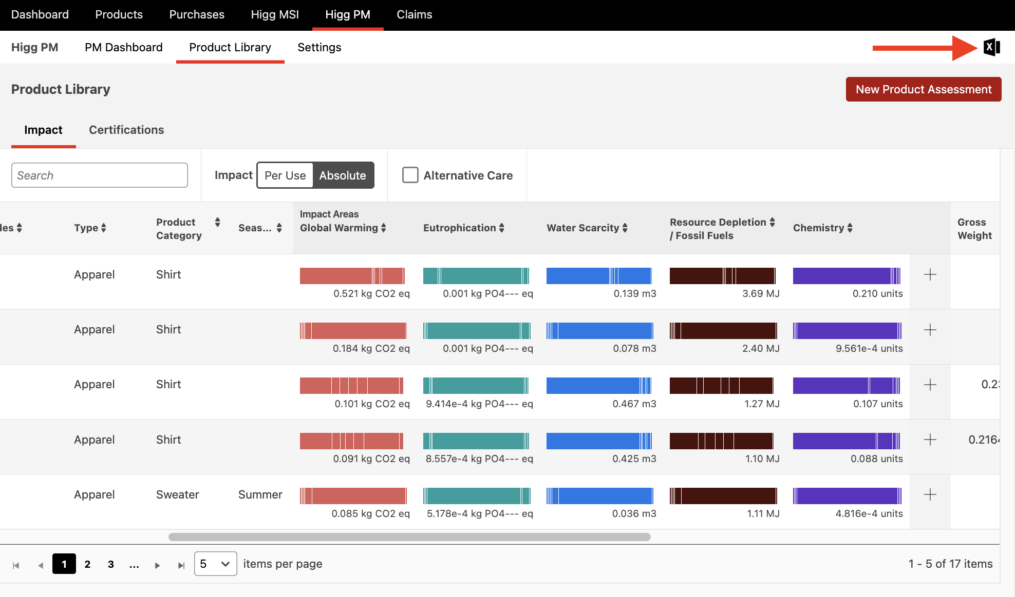
Task: Sort by Global Warming arrows
Action: 384,228
